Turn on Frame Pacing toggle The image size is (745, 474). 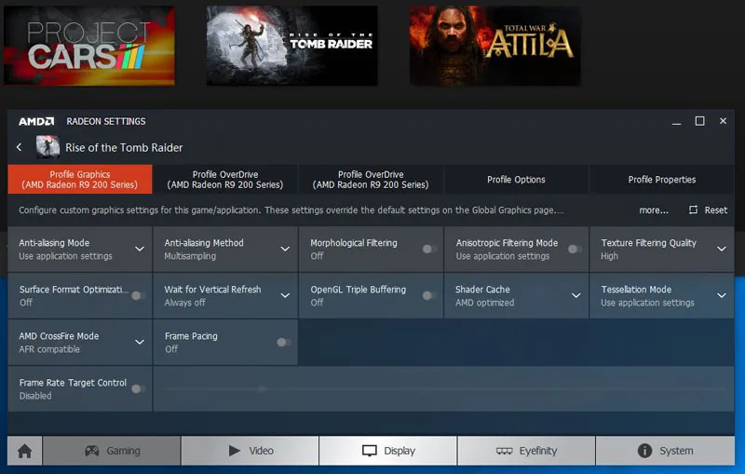283,342
